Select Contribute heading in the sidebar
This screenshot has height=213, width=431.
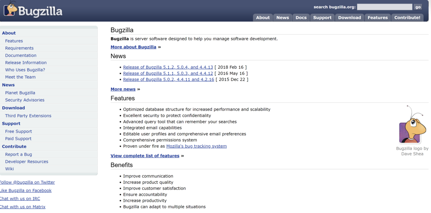[14, 147]
